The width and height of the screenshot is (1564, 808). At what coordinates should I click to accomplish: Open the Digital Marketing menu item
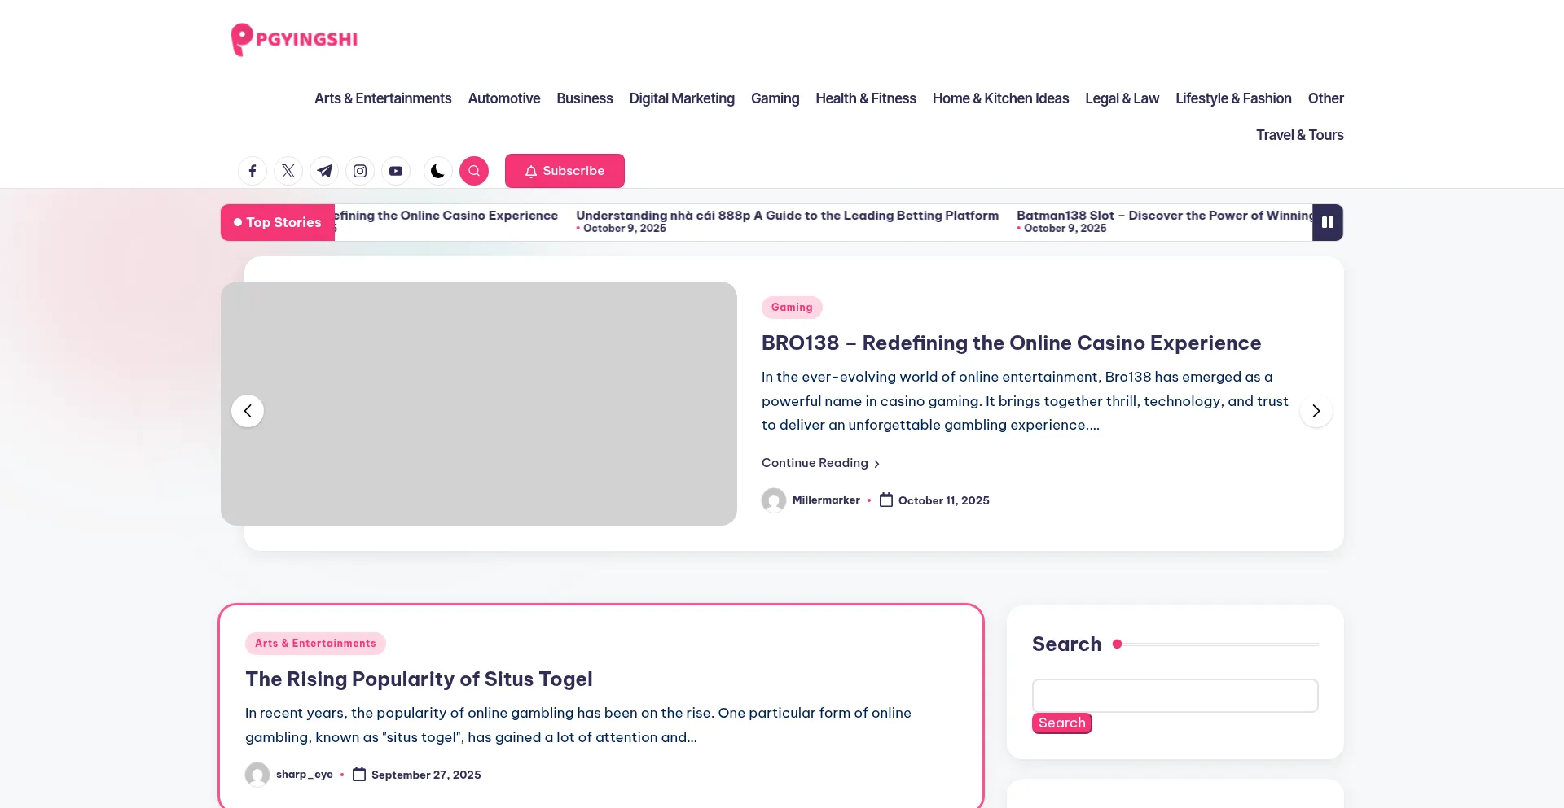682,98
